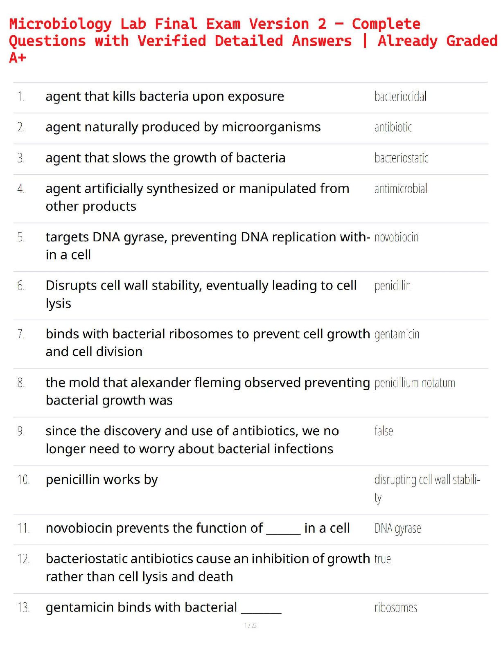Click question 6 about disrupting cell wall stability
501x648 pixels.
[x=201, y=294]
